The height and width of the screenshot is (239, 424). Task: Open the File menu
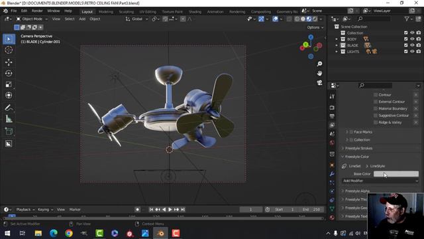pyautogui.click(x=14, y=11)
